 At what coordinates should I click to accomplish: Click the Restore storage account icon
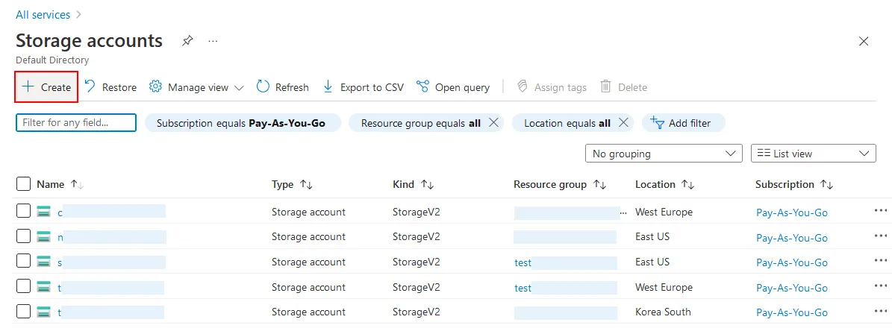click(90, 86)
